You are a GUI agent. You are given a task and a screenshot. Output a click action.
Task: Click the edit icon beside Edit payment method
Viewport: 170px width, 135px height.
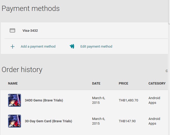pos(72,47)
